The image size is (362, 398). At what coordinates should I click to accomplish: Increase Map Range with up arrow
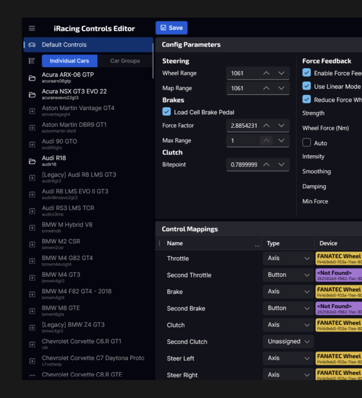pos(266,88)
